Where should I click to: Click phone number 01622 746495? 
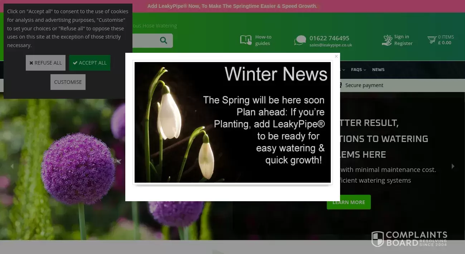[329, 38]
